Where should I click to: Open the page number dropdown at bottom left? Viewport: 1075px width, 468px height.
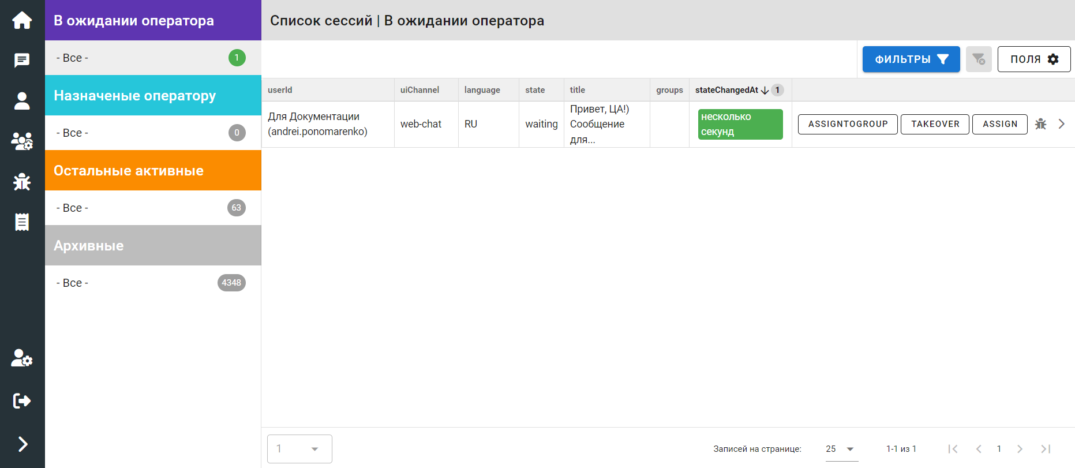click(x=299, y=449)
